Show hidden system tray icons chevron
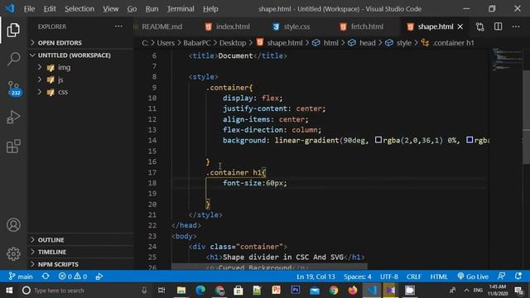Viewport: 530px width, 298px height. pyautogui.click(x=466, y=291)
